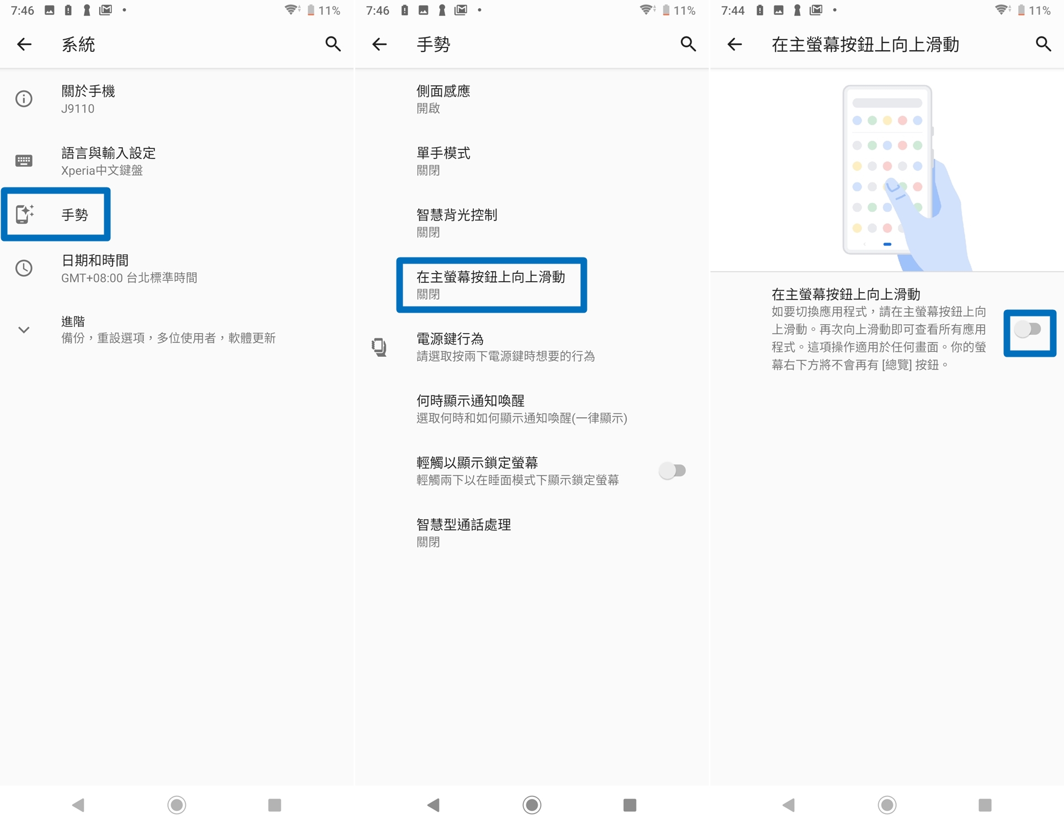This screenshot has width=1064, height=826.
Task: Tap the 手勢 gesture settings icon
Action: point(24,214)
